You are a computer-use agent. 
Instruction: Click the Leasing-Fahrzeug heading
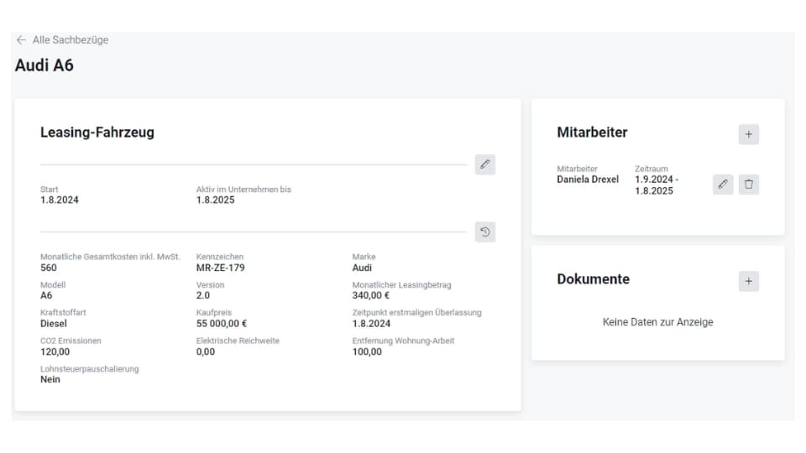tap(97, 133)
